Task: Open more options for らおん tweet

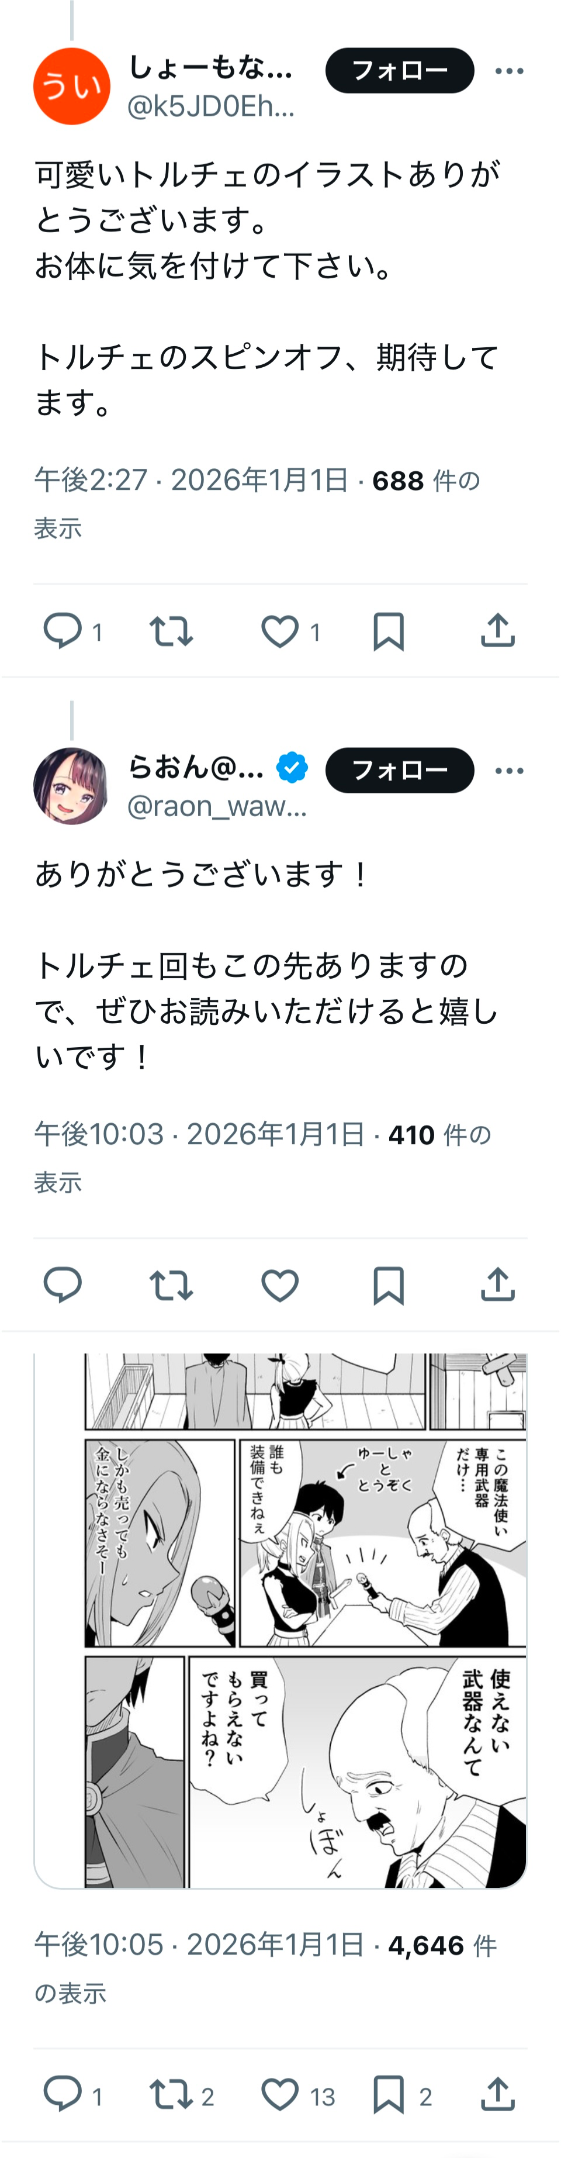Action: point(509,771)
